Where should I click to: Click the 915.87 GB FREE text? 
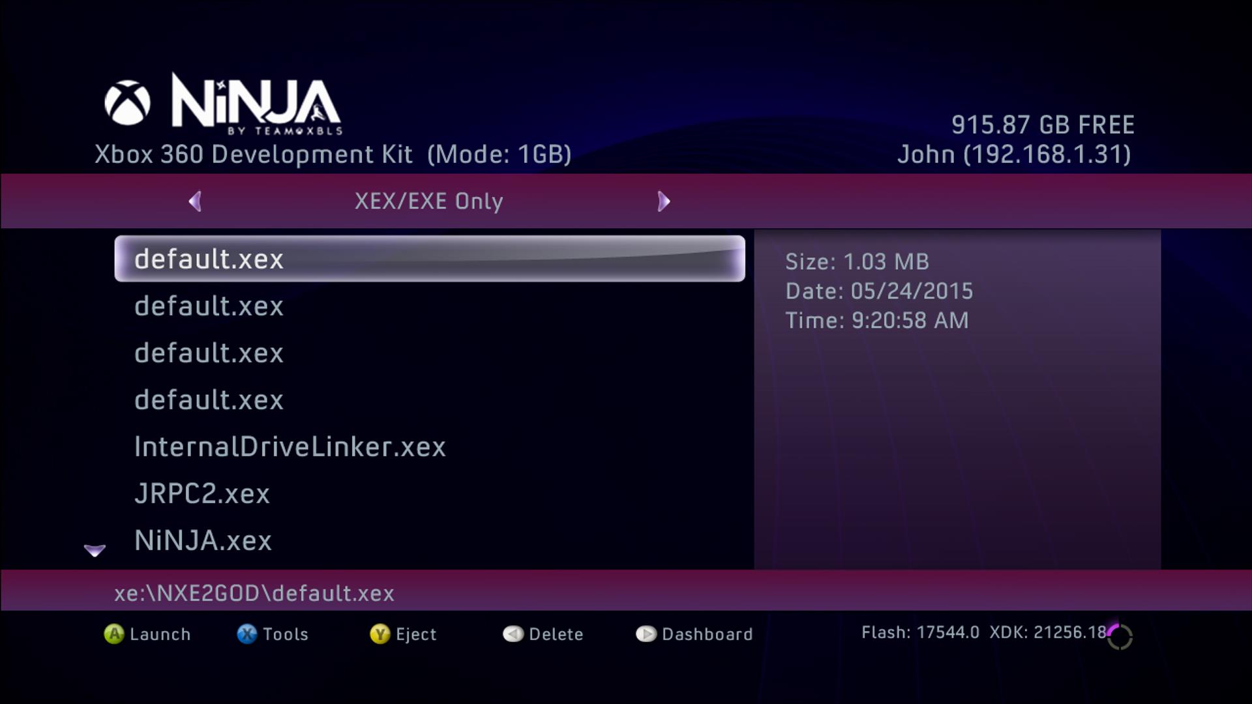pos(1043,125)
